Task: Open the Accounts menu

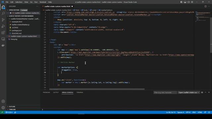Action: [x=3, y=101]
